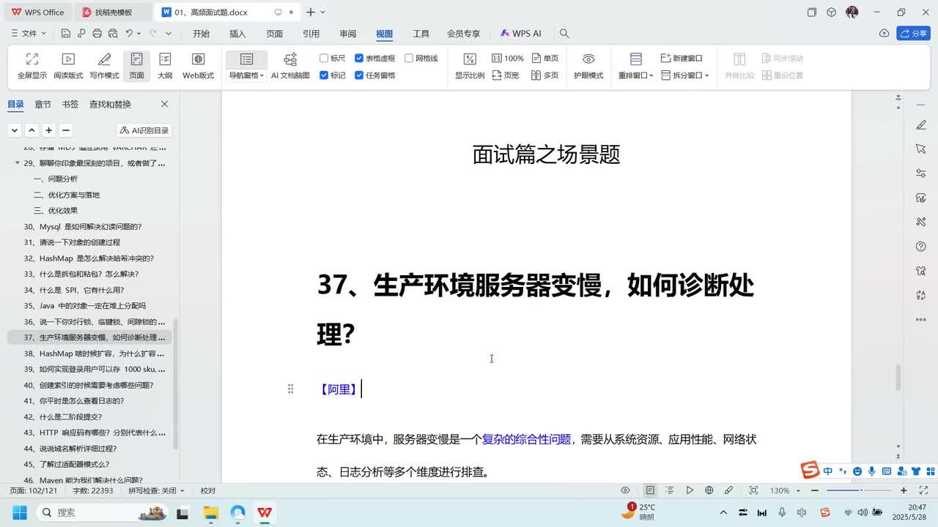This screenshot has height=527, width=938.
Task: Open the search magnifier in ribbon
Action: pos(564,34)
